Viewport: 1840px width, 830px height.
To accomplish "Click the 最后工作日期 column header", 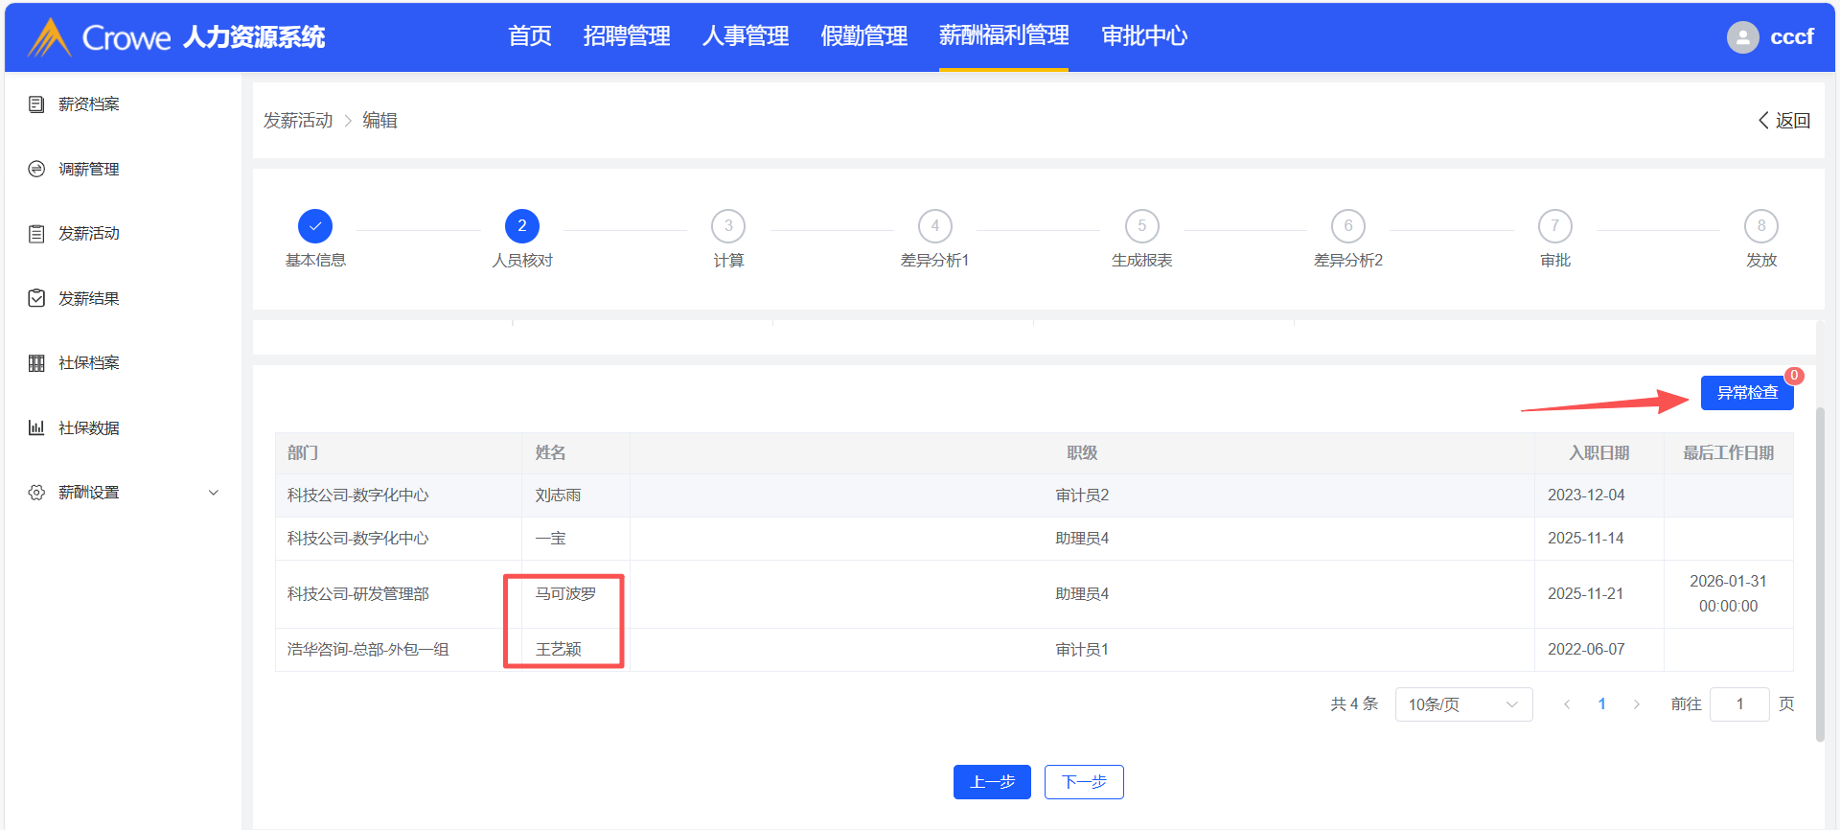I will (1729, 453).
